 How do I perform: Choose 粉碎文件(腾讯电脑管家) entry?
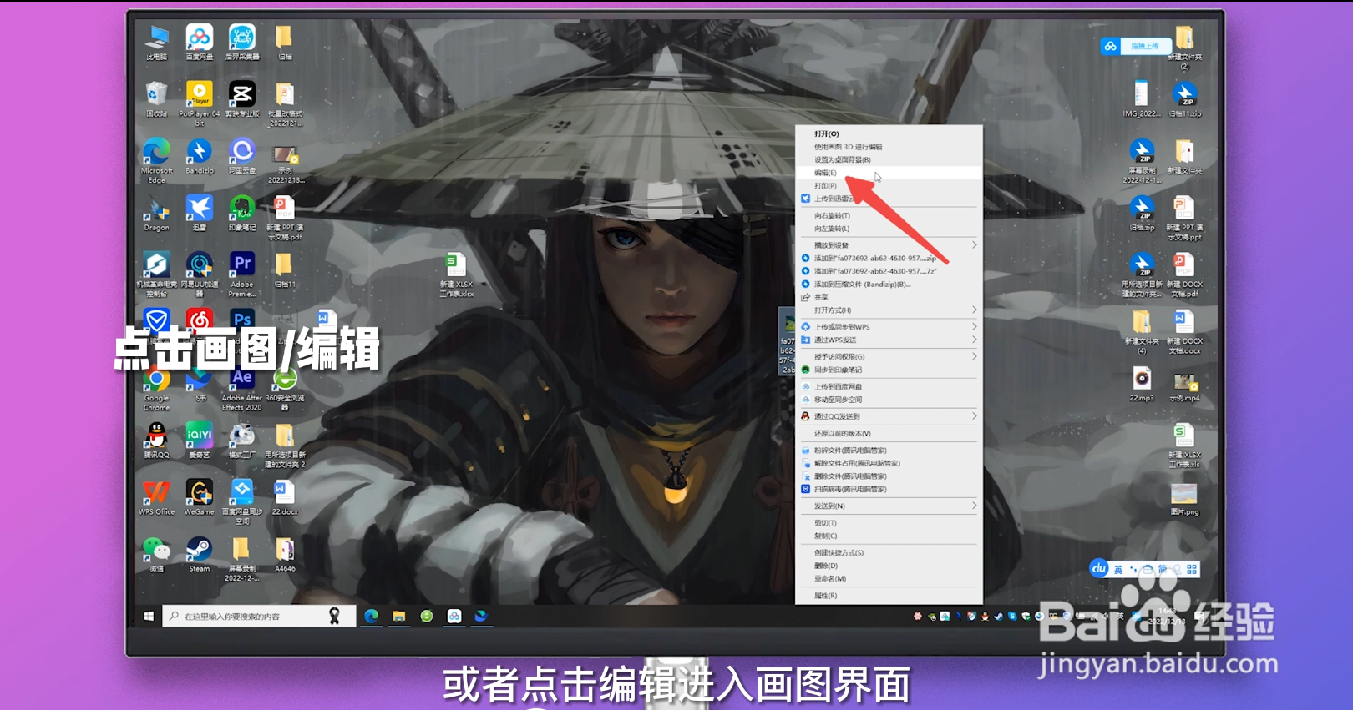[x=888, y=450]
